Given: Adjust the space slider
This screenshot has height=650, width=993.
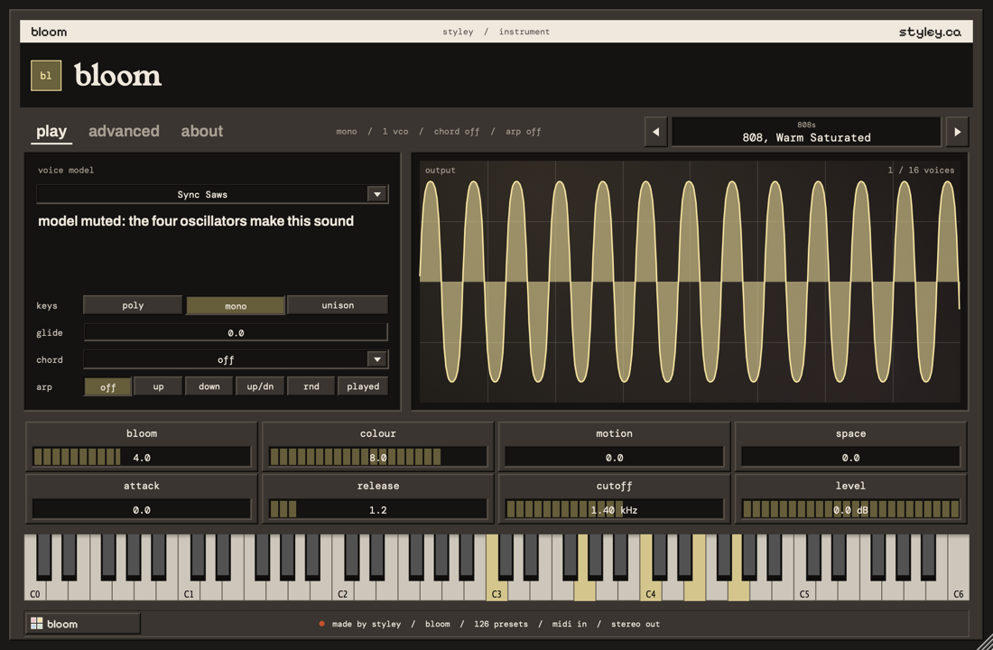Looking at the screenshot, I should pos(850,457).
